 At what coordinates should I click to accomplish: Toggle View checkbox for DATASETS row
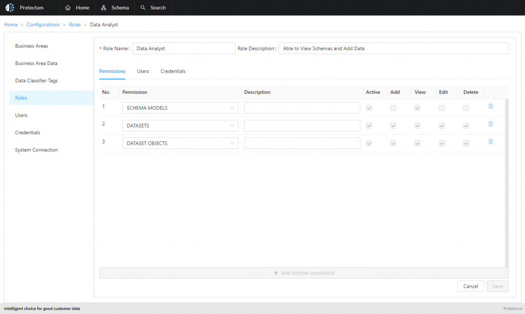(x=417, y=125)
